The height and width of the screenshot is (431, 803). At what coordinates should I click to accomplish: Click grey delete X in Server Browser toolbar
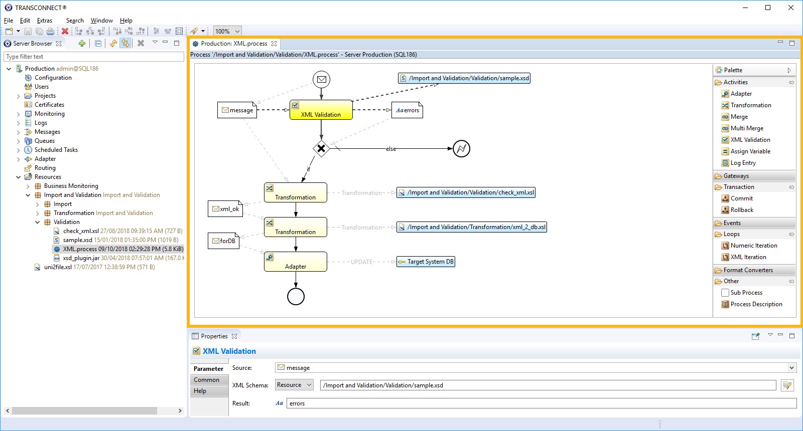tap(141, 44)
